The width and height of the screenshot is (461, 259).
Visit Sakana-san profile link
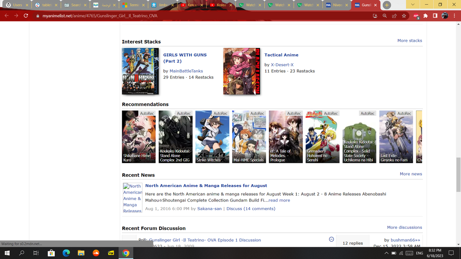click(209, 209)
